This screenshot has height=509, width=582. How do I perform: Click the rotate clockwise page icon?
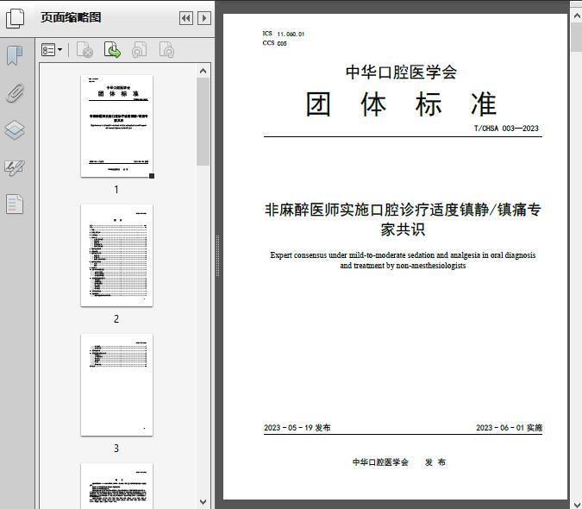click(x=166, y=50)
